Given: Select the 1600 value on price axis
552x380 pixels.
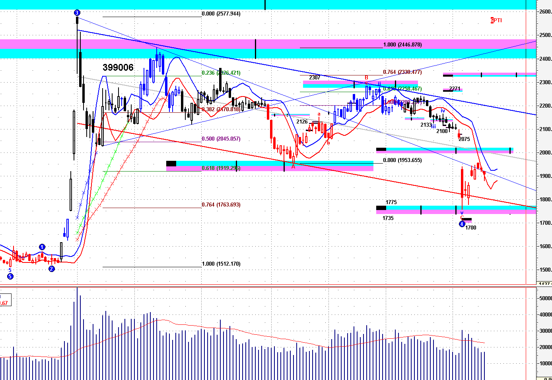Looking at the screenshot, I should [545, 246].
